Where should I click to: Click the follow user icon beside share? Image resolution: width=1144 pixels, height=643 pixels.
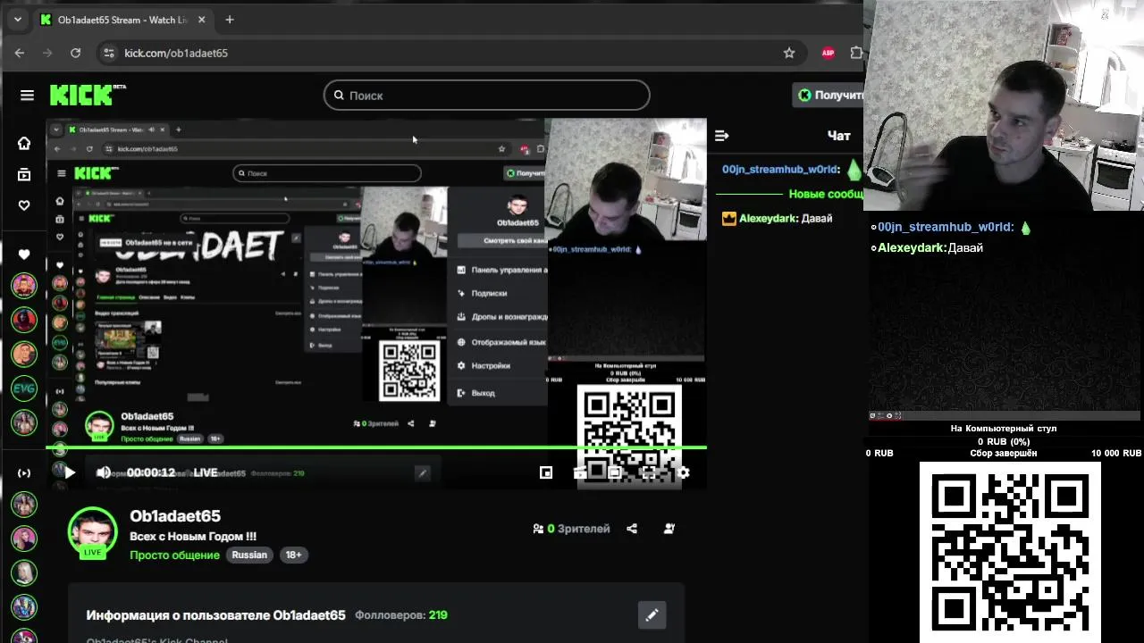tap(669, 529)
